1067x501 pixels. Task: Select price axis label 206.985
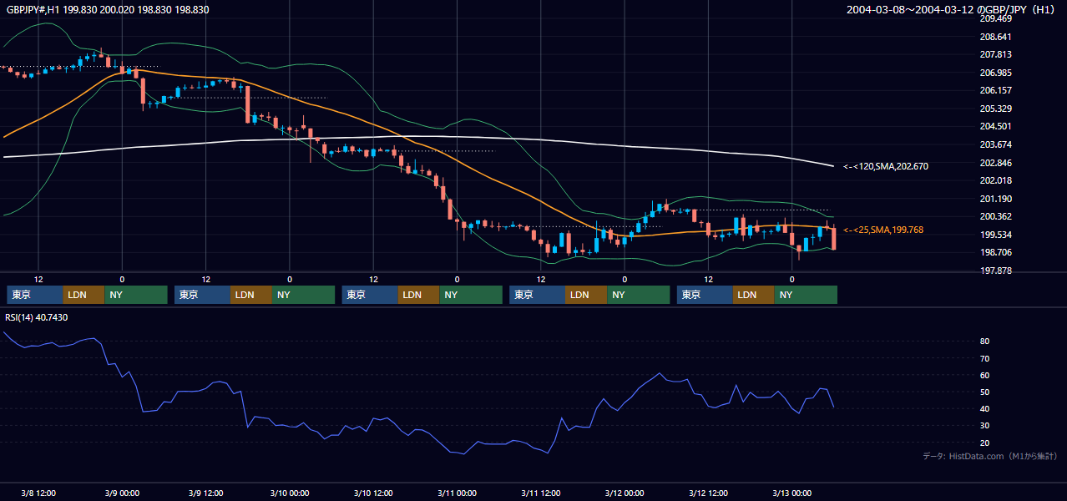pyautogui.click(x=995, y=73)
